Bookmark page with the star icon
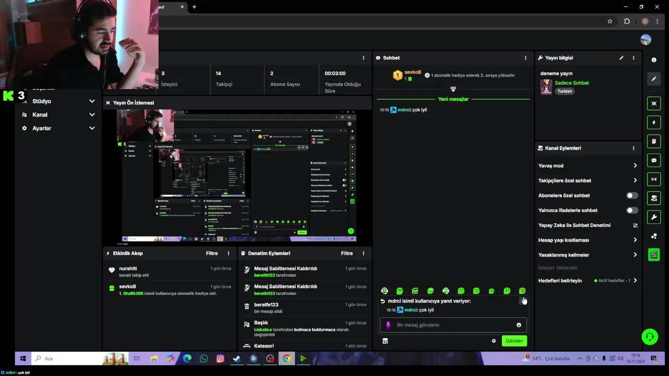669x376 pixels. pos(609,21)
